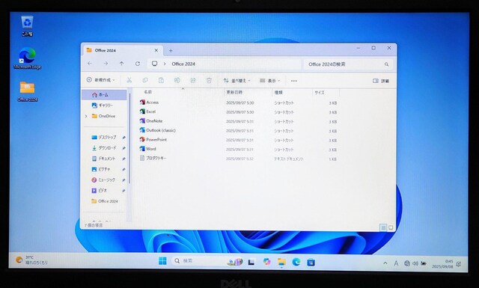Close the Office 2024 tab
The width and height of the screenshot is (479, 288).
pyautogui.click(x=156, y=50)
